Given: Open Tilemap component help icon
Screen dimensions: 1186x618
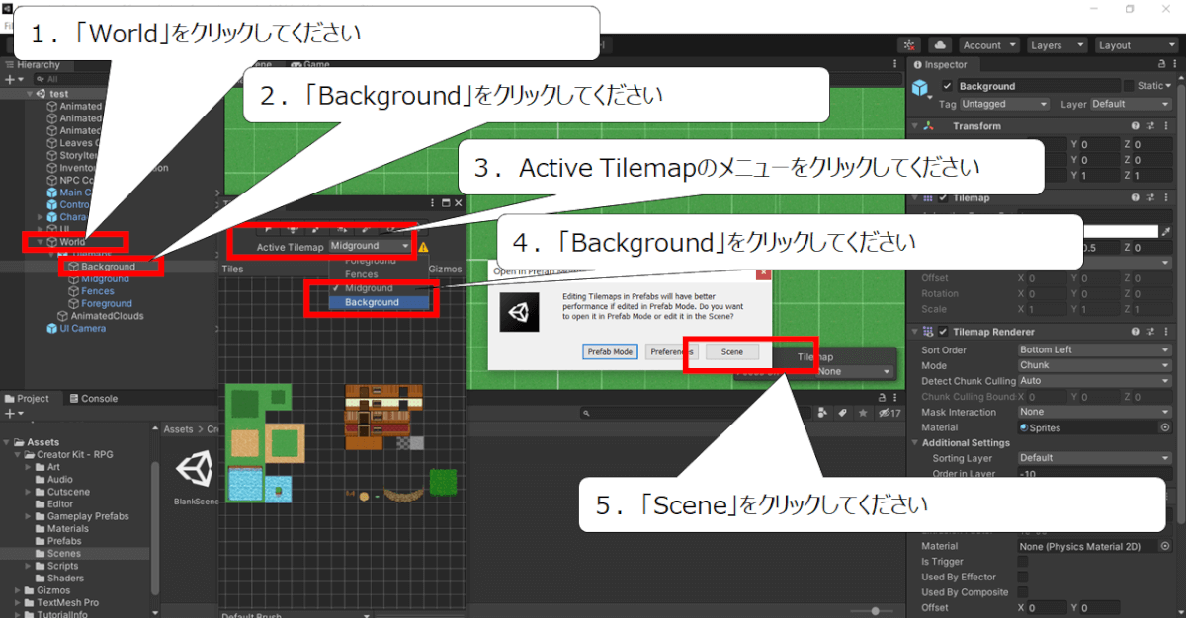Looking at the screenshot, I should pos(1137,198).
